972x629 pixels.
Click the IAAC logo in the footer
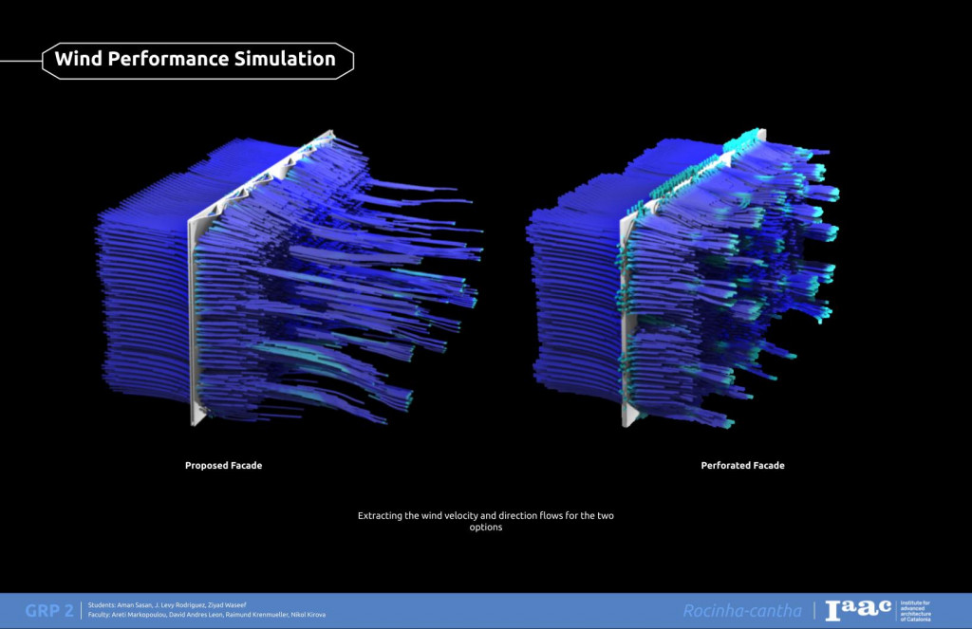(858, 610)
